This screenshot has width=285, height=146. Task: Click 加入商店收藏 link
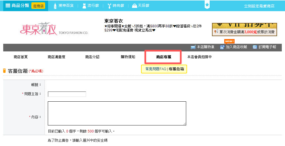tap(236, 47)
